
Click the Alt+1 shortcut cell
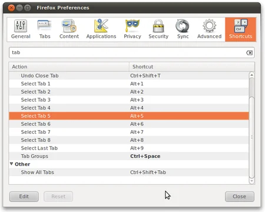coord(137,84)
